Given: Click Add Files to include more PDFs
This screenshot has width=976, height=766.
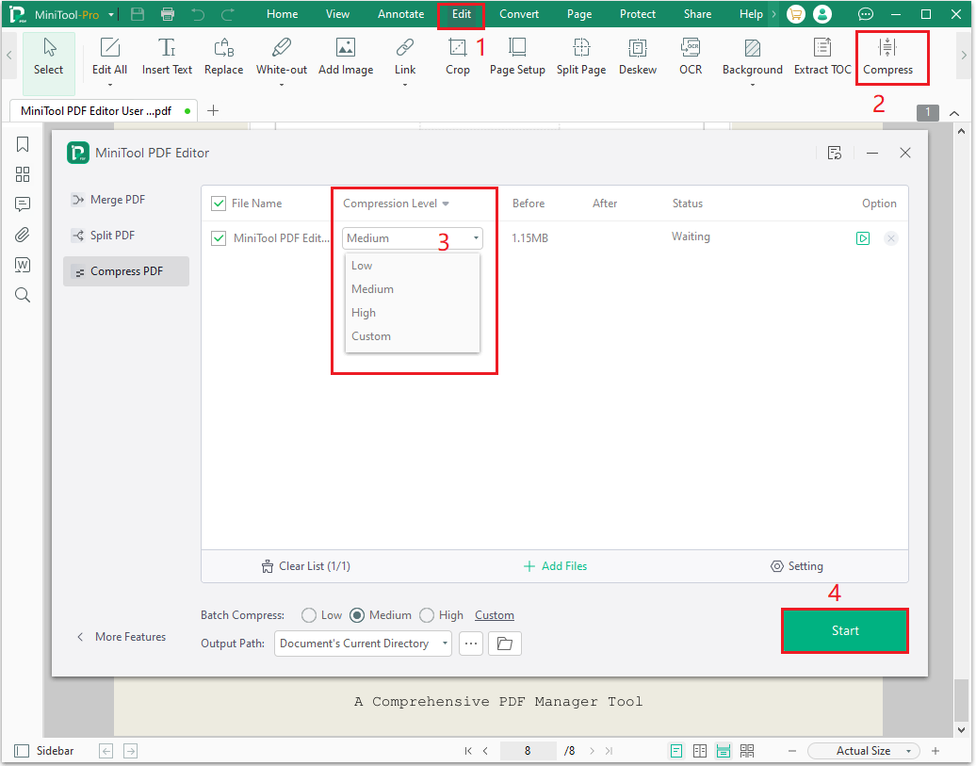Looking at the screenshot, I should coord(555,565).
